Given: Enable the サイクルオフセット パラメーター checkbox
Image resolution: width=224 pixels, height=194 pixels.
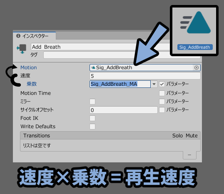Looking at the screenshot, I should [x=162, y=110].
